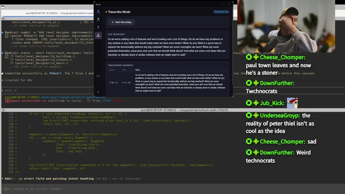The image size is (345, 194).
Task: Click the 'reality of peter thiel' chat message
Action: pos(280,123)
